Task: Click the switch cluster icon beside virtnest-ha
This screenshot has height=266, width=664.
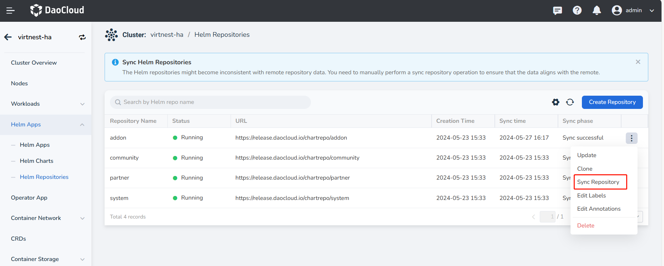Action: click(82, 37)
